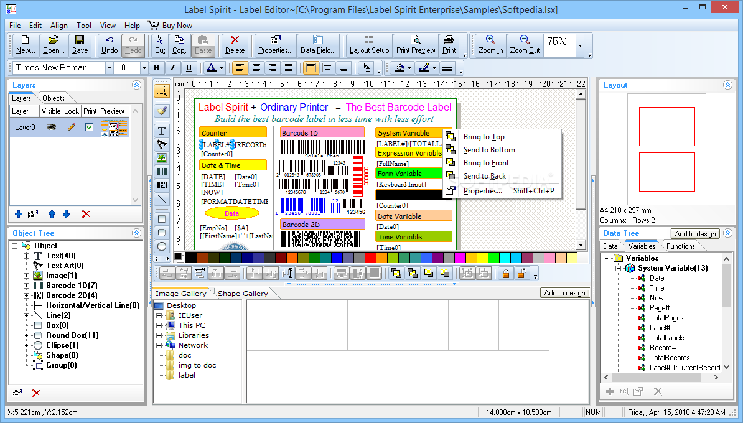Choose the selection pointer tool

[x=162, y=90]
